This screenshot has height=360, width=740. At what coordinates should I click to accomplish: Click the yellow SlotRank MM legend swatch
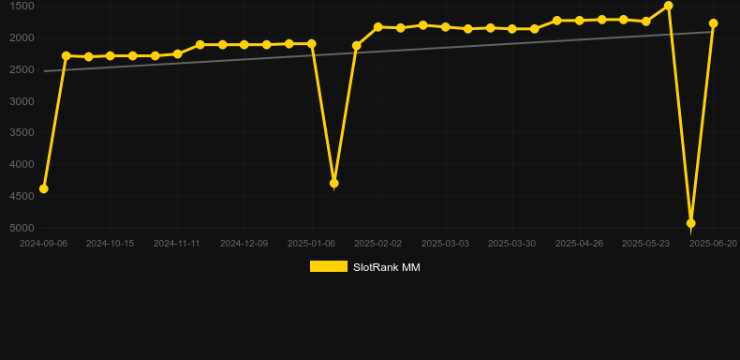329,266
